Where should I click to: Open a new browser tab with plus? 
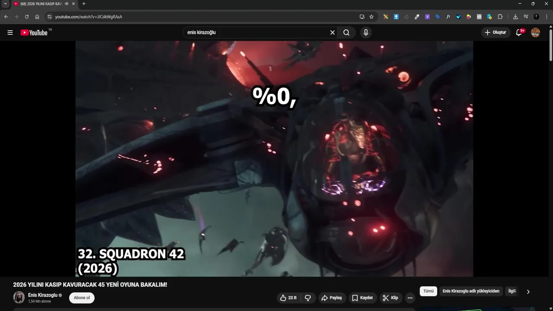[84, 4]
